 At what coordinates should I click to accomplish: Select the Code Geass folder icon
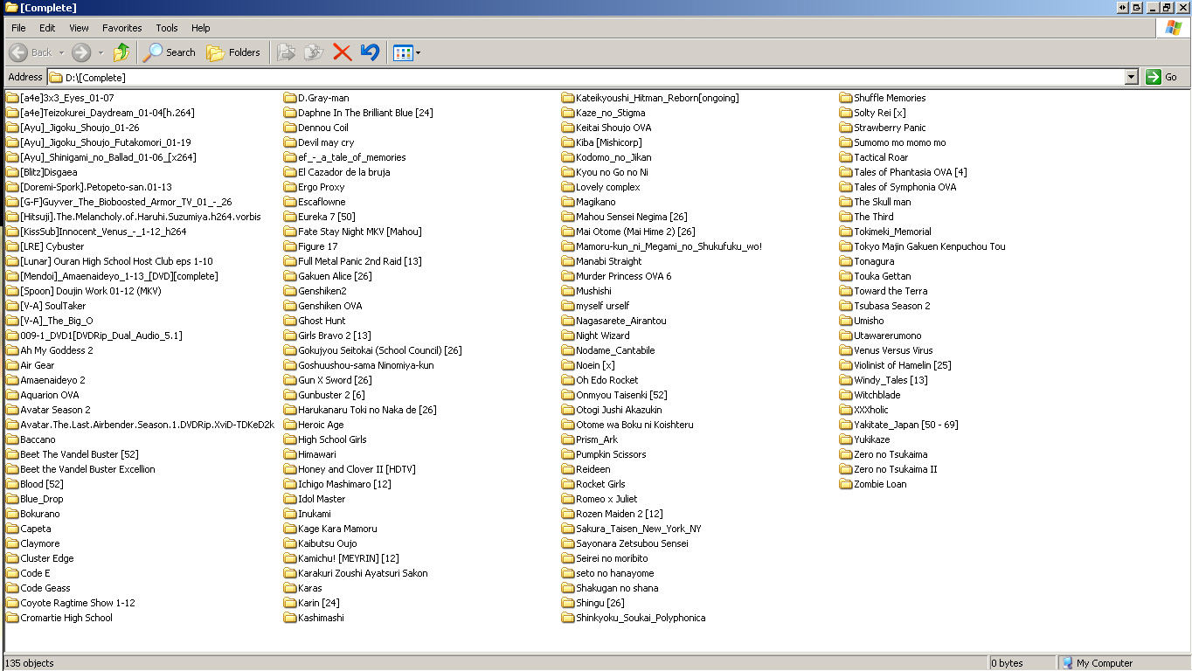[12, 588]
